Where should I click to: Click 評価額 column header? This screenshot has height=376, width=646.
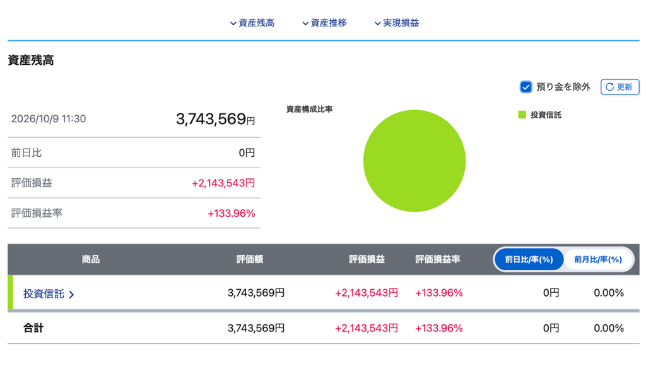pos(250,259)
